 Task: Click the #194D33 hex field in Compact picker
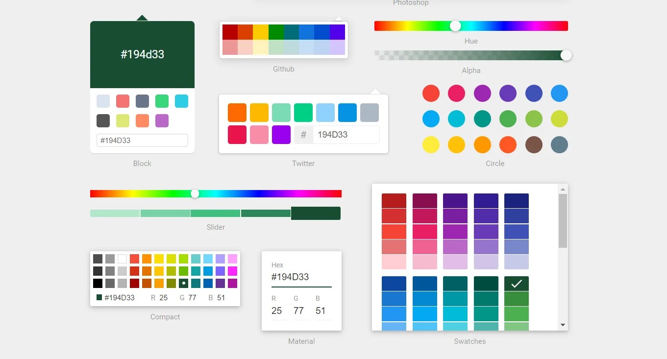tap(120, 297)
